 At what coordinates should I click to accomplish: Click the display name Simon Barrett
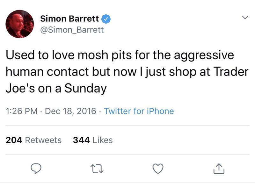[x=69, y=19]
